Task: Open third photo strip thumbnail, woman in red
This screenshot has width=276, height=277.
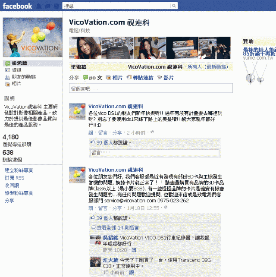Action: [150, 48]
